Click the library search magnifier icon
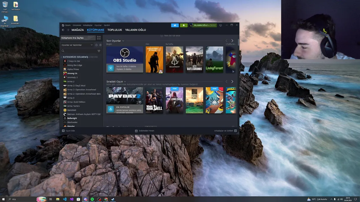This screenshot has width=360, height=202. pyautogui.click(x=63, y=51)
